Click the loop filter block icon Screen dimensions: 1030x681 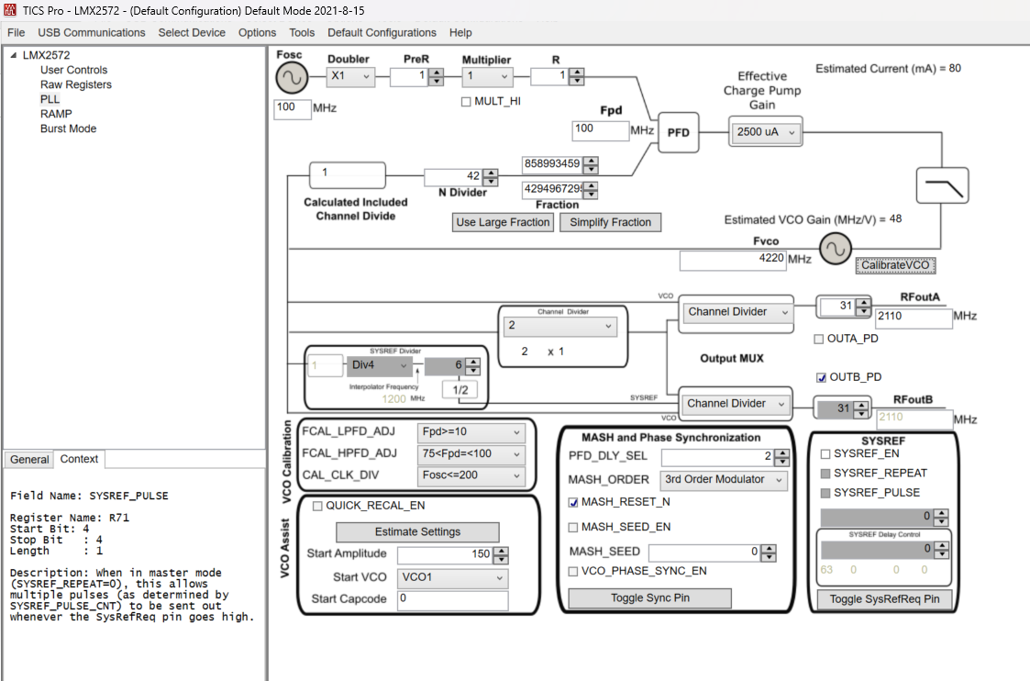942,185
